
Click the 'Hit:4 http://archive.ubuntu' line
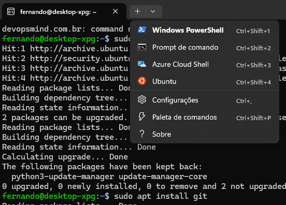66,78
